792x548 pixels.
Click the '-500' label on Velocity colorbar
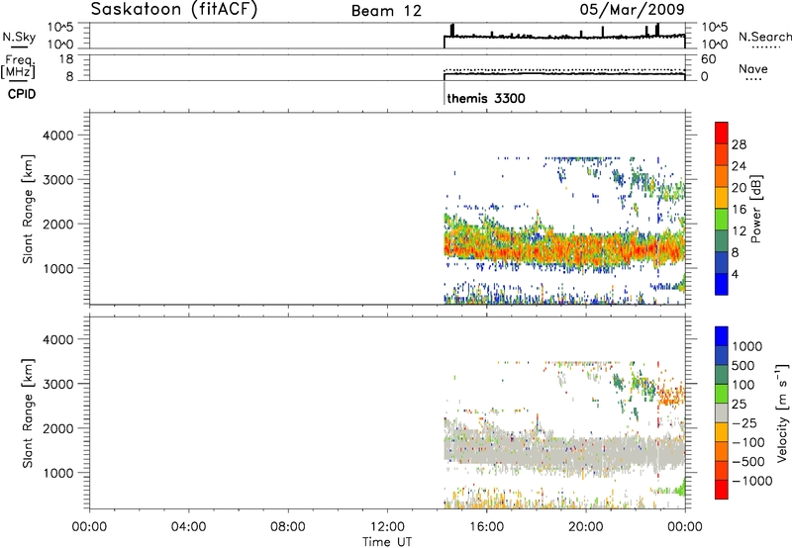tap(747, 461)
